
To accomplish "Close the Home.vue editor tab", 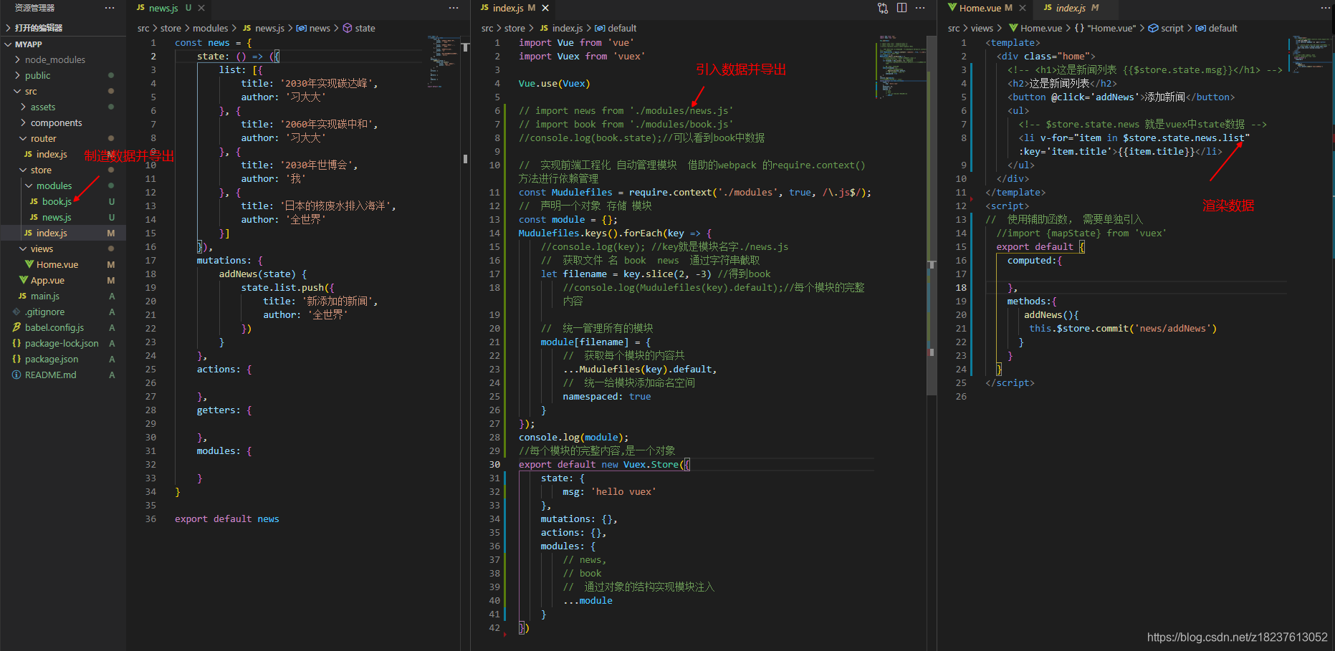I will coord(1023,8).
